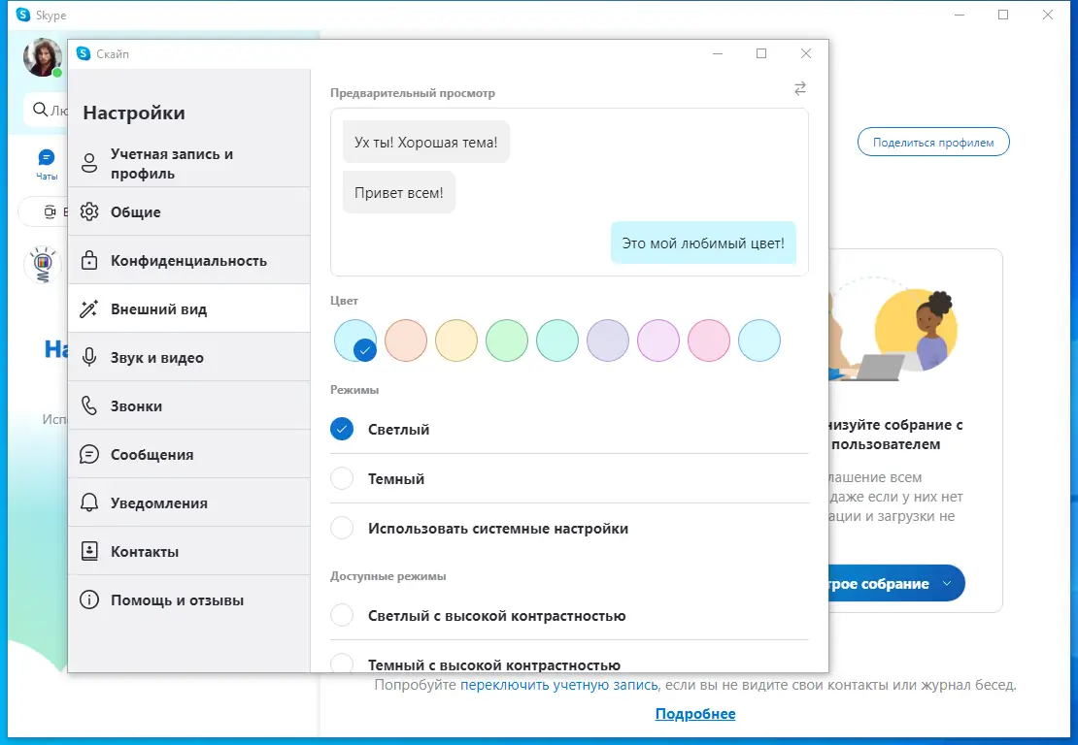Pick the selected light blue color swatch
1078x745 pixels.
click(355, 340)
